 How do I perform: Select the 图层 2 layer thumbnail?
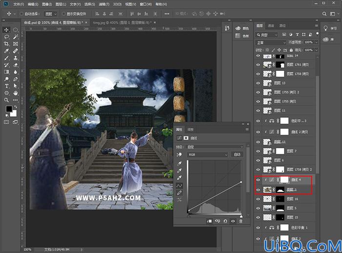(267, 190)
